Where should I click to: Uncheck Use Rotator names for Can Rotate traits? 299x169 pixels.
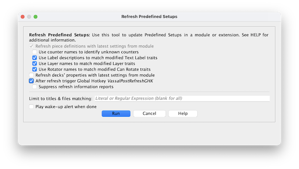(34, 69)
